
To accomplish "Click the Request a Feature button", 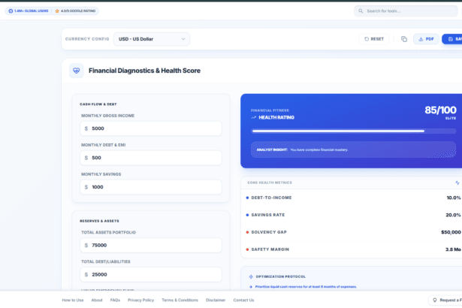I will pos(445,300).
